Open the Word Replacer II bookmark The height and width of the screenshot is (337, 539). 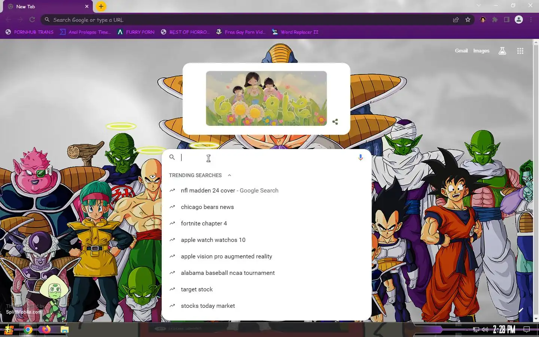pos(295,32)
